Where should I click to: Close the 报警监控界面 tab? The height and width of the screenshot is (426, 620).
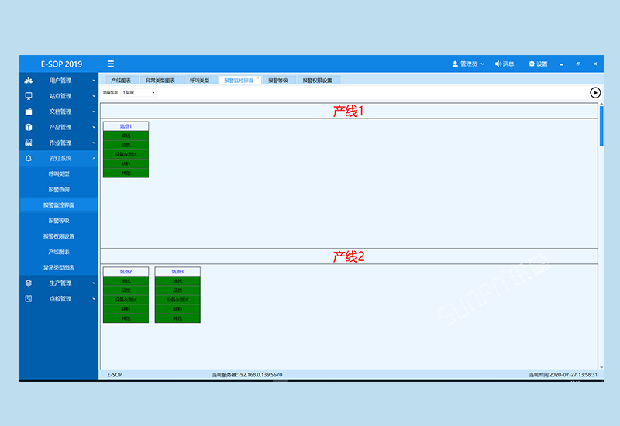point(257,77)
